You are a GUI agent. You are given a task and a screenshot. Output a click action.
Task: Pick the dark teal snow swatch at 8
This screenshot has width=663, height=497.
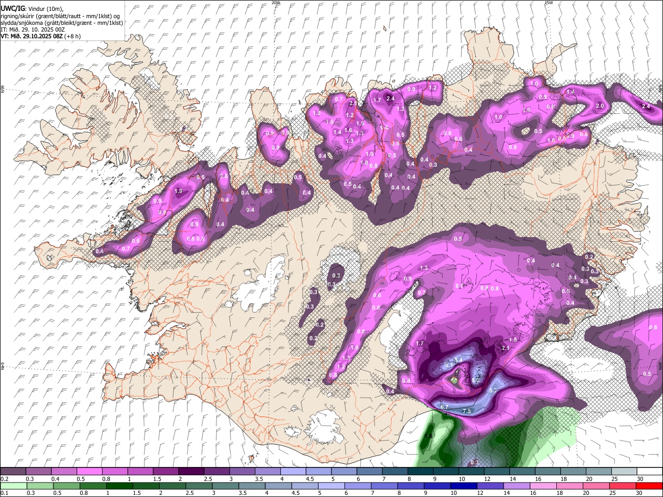click(x=421, y=471)
